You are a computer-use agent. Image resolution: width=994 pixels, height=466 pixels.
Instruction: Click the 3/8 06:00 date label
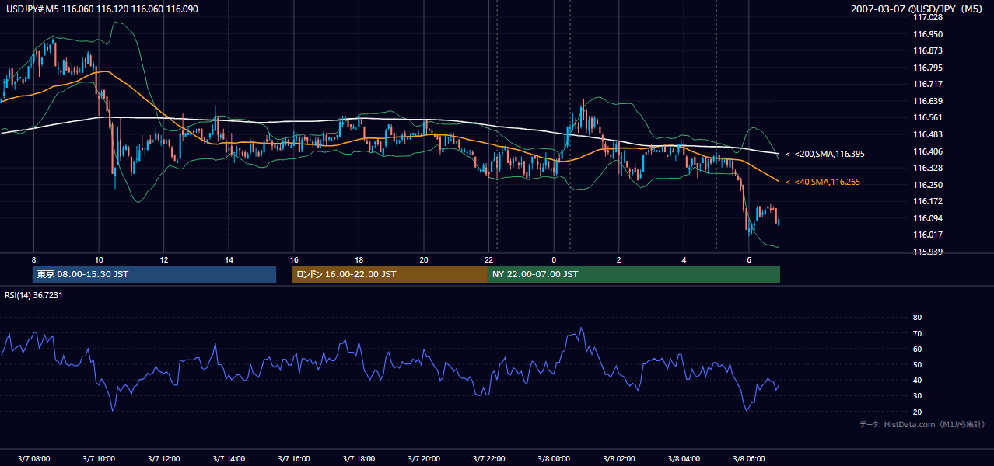[x=748, y=458]
